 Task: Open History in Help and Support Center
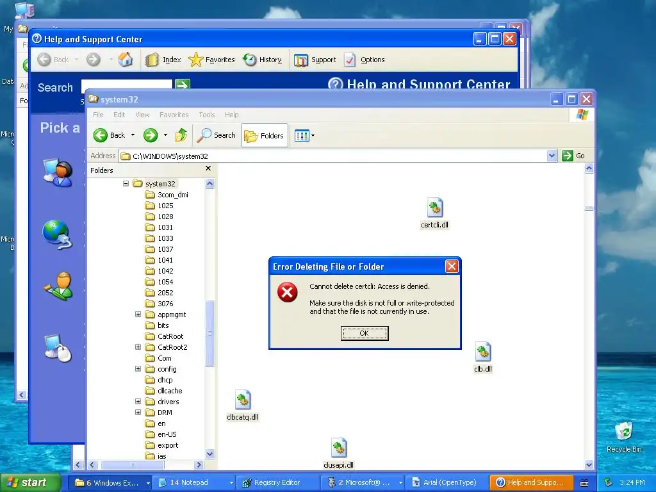pyautogui.click(x=262, y=60)
